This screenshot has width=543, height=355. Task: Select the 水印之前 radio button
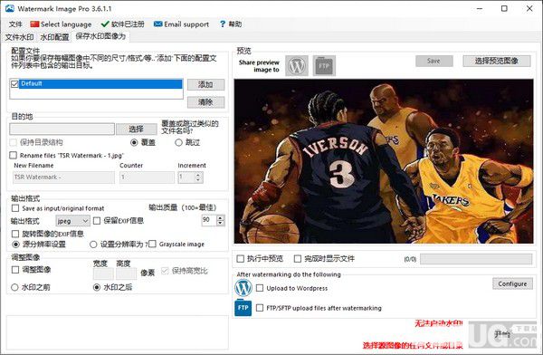14,287
